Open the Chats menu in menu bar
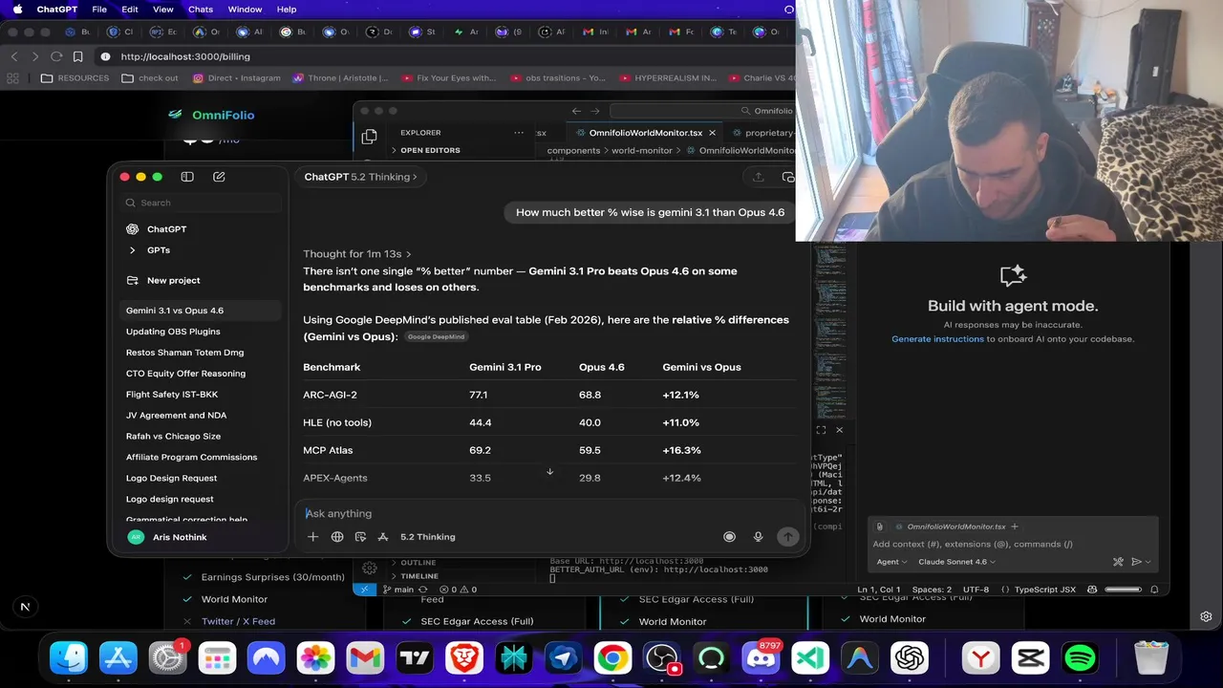This screenshot has height=688, width=1223. pos(201,10)
